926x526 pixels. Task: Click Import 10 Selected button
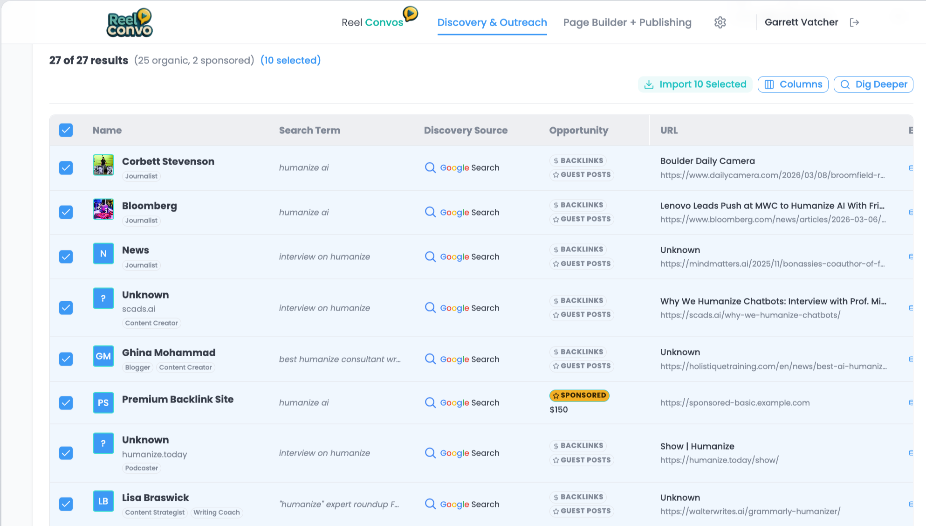pyautogui.click(x=695, y=84)
